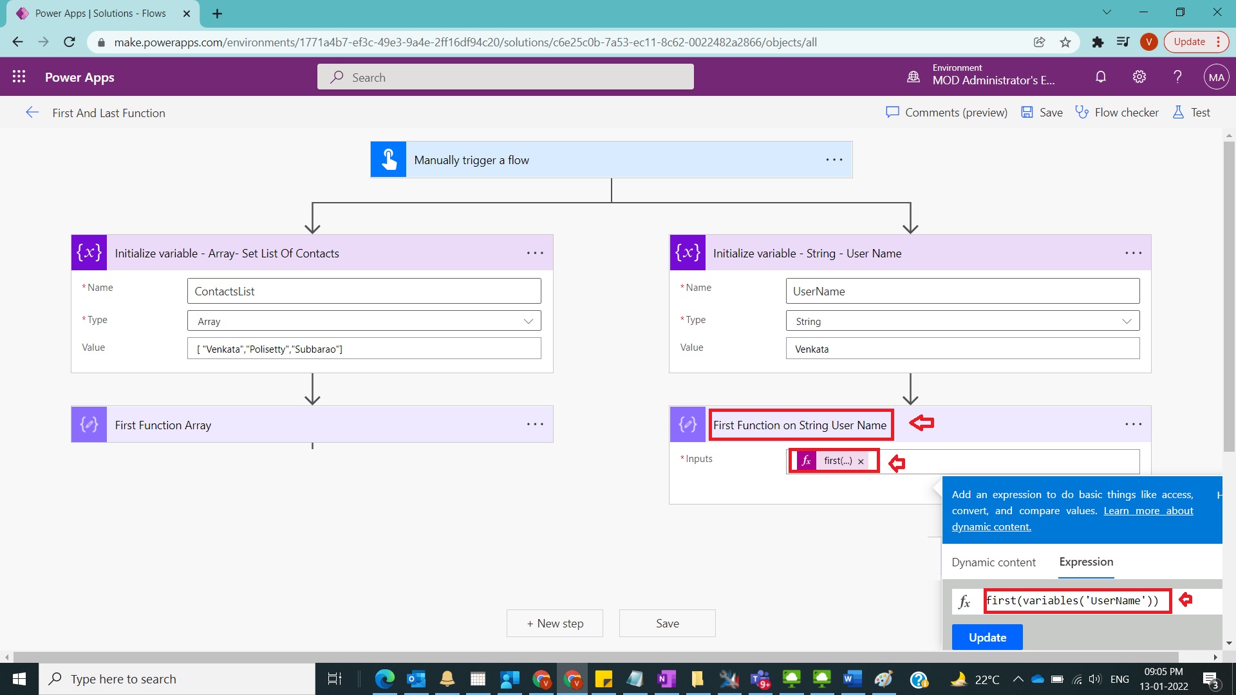Click the New step button
1236x695 pixels.
tap(554, 623)
